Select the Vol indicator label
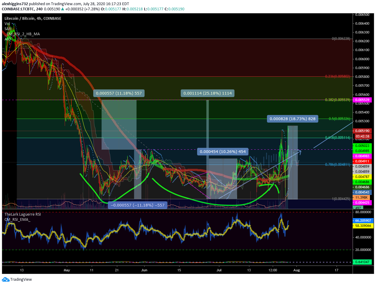Screen dimensions: 376x285 7,23
